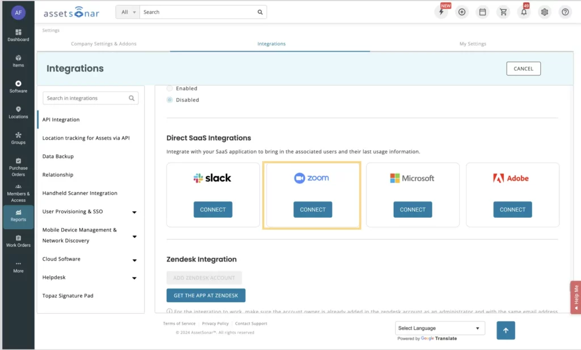Viewport: 581px width, 350px height.
Task: Click the plus add icon in header
Action: click(x=462, y=12)
